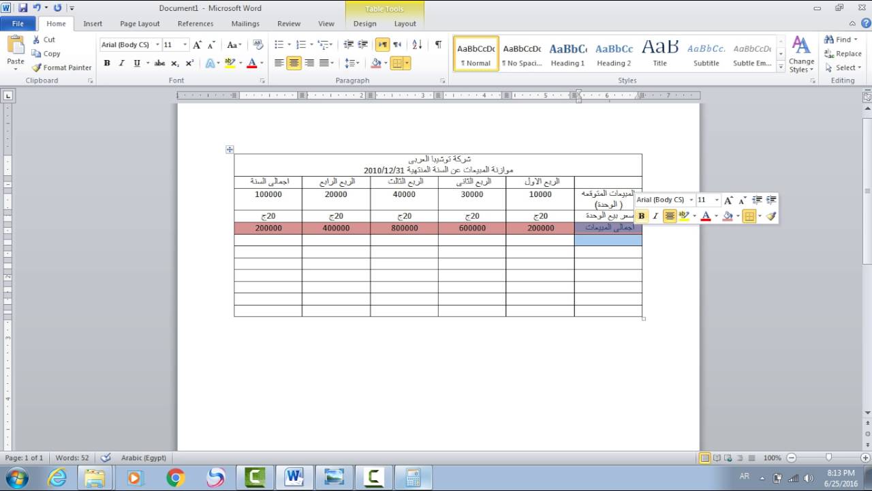Click the Increase Indent icon in ribbon

tap(363, 45)
